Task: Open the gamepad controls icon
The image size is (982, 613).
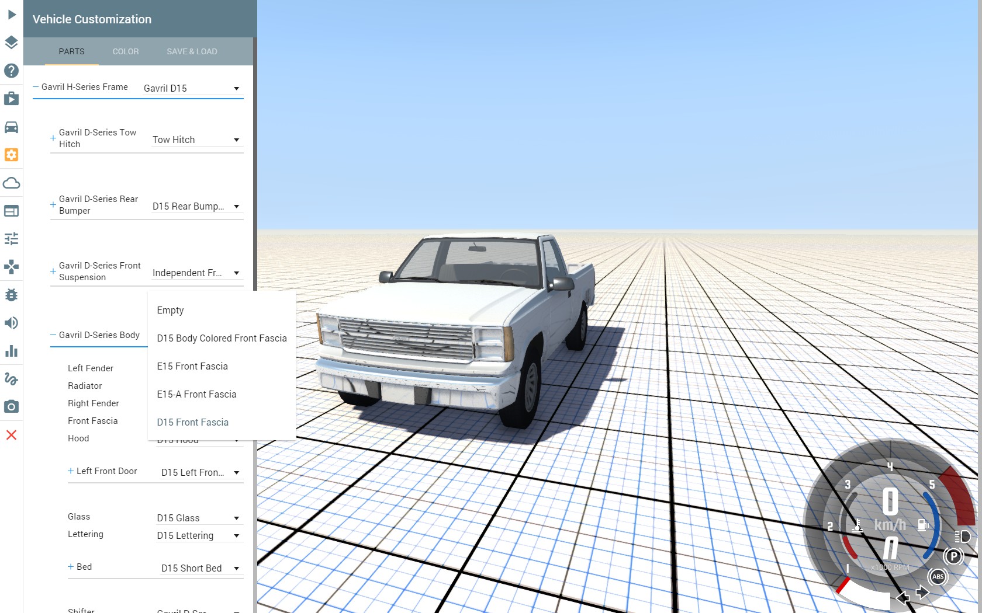Action: tap(11, 267)
